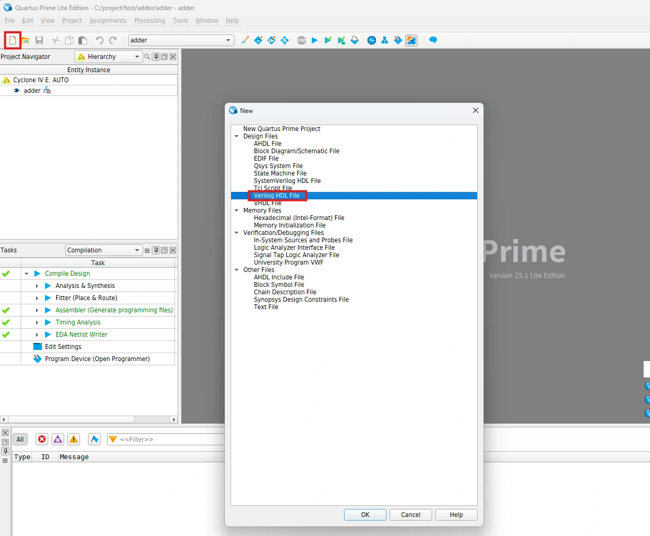Toggle the error messages filter button
Image resolution: width=650 pixels, height=536 pixels.
[x=42, y=439]
